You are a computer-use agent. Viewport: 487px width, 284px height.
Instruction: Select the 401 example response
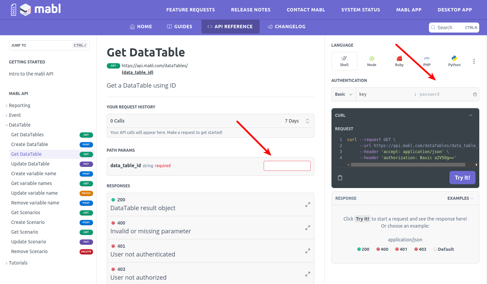(x=401, y=249)
